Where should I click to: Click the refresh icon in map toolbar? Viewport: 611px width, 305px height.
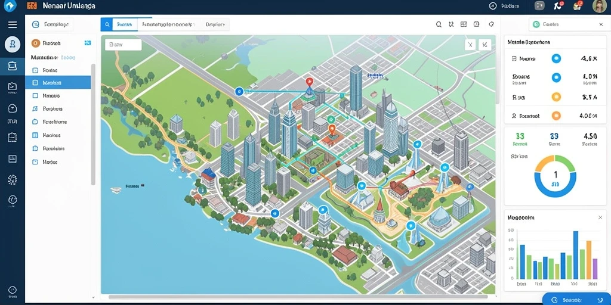tap(491, 24)
